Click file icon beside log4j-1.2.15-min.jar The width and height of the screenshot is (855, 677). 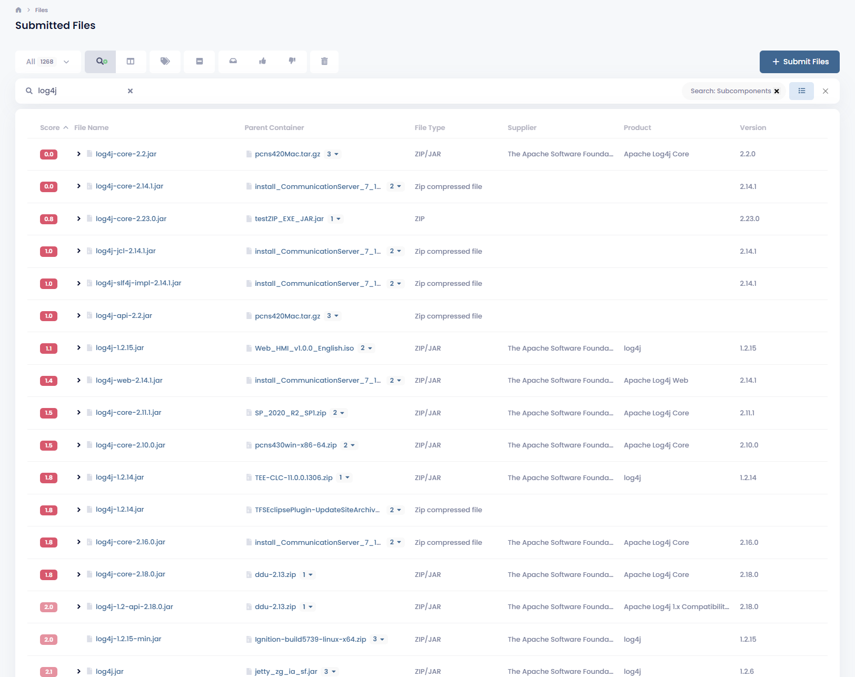click(90, 639)
